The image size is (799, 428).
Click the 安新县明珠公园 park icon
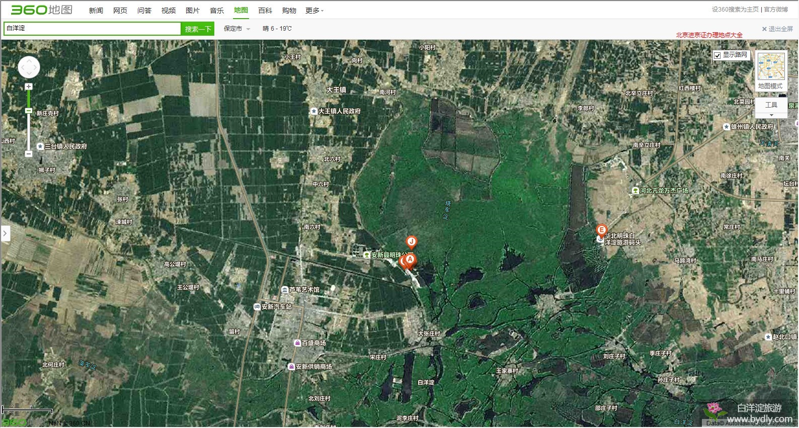(367, 255)
